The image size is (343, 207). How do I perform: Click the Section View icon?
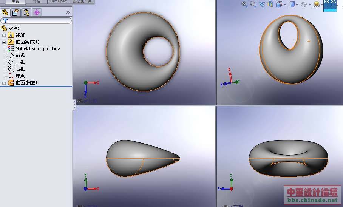coord(270,4)
